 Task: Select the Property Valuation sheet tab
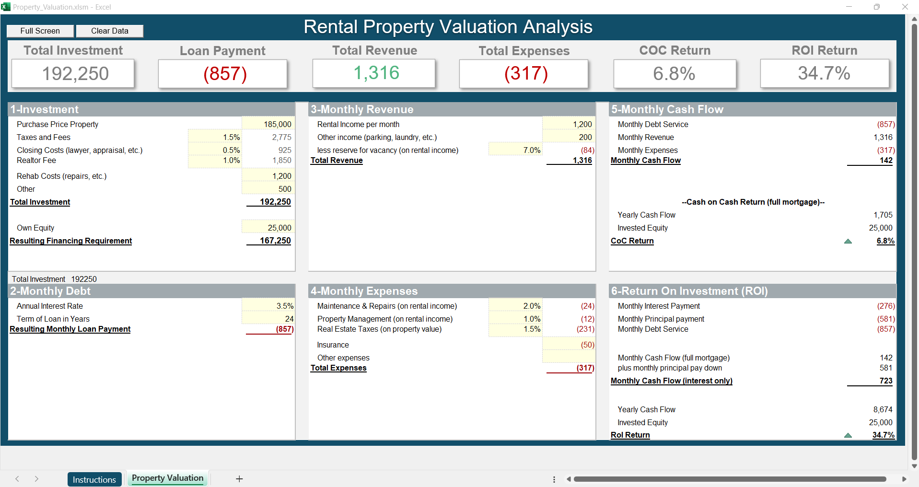(167, 478)
